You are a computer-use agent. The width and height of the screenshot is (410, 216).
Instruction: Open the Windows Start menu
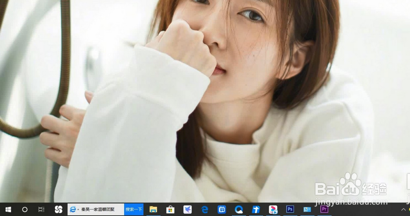click(8, 209)
